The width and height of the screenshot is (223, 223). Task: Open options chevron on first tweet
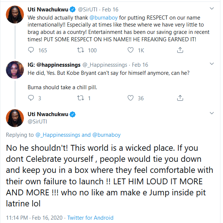(211, 8)
